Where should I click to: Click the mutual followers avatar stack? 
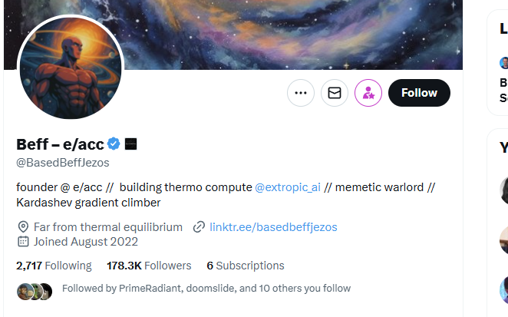pyautogui.click(x=35, y=291)
